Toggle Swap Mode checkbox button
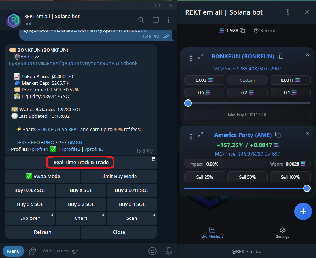Viewport: 316px width, 258px height. pos(43,176)
